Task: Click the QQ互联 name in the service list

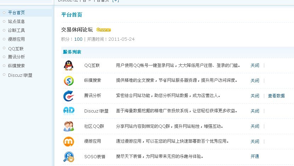Action: coord(92,65)
